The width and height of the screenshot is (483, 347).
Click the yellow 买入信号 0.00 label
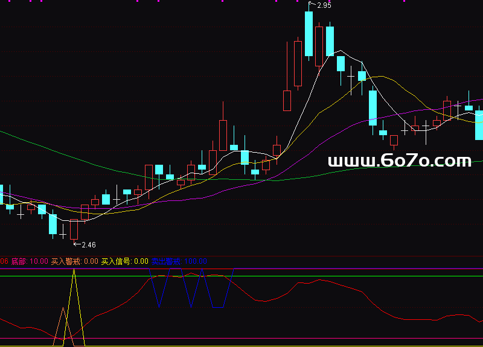click(x=124, y=261)
